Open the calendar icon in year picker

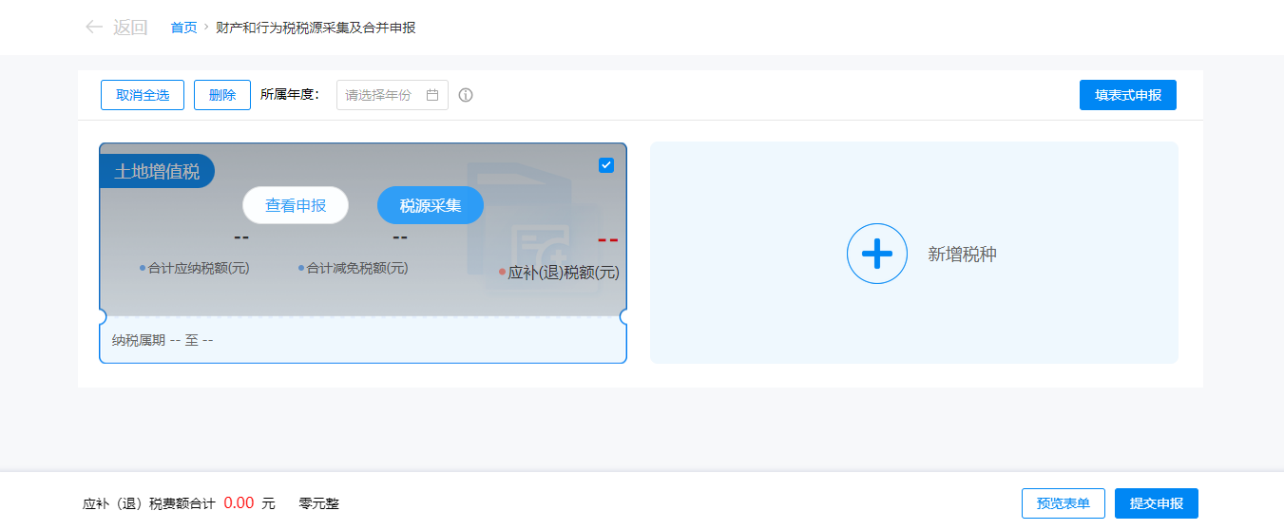432,95
